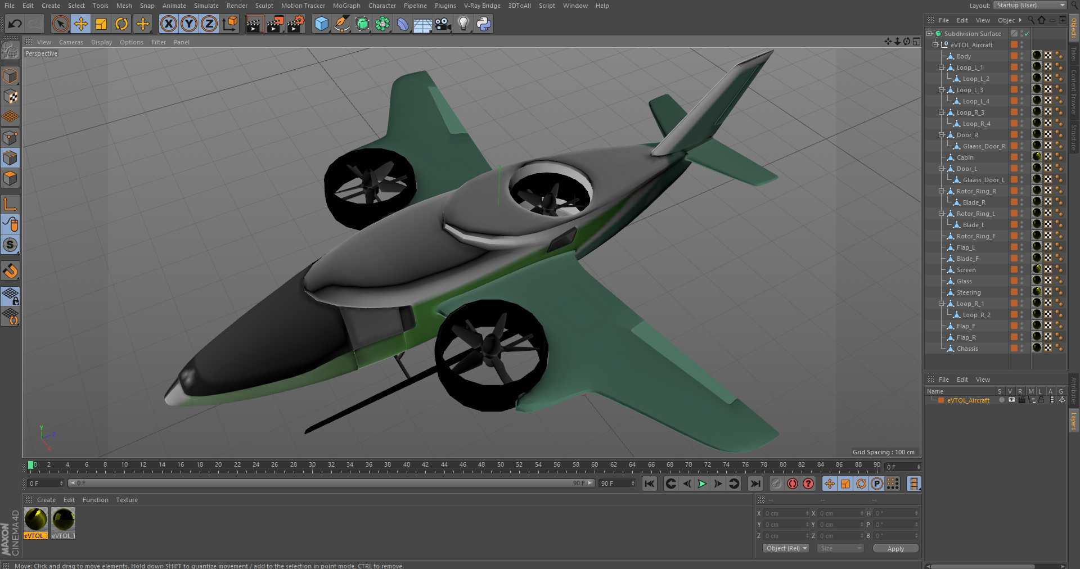This screenshot has width=1080, height=569.
Task: Open the Sculpt menu
Action: point(264,6)
